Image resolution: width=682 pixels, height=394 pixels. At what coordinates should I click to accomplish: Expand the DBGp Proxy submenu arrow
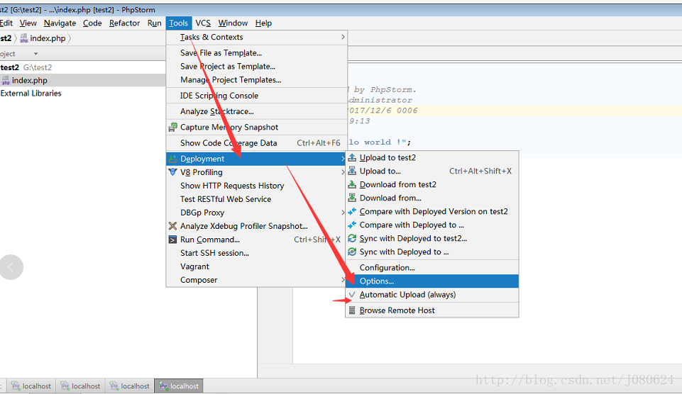click(343, 213)
